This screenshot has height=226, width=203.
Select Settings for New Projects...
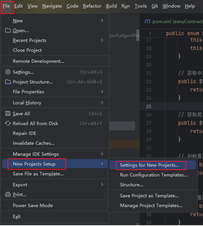point(152,165)
